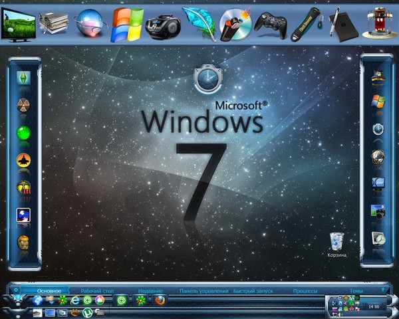
Task: Open the boombox music player icon
Action: point(163,27)
